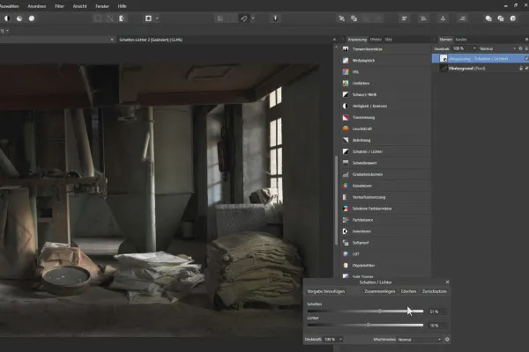
Task: Open blend options gear in Schatten / Lichter dialog
Action: coord(447,339)
